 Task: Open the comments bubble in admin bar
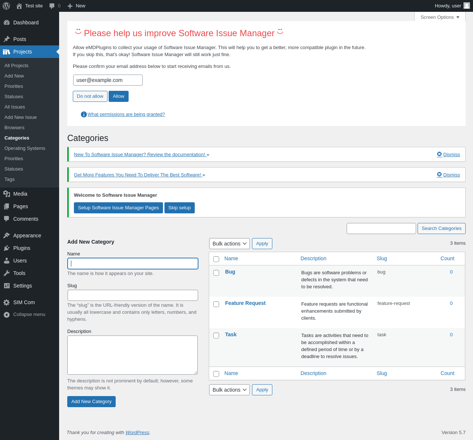[x=52, y=6]
